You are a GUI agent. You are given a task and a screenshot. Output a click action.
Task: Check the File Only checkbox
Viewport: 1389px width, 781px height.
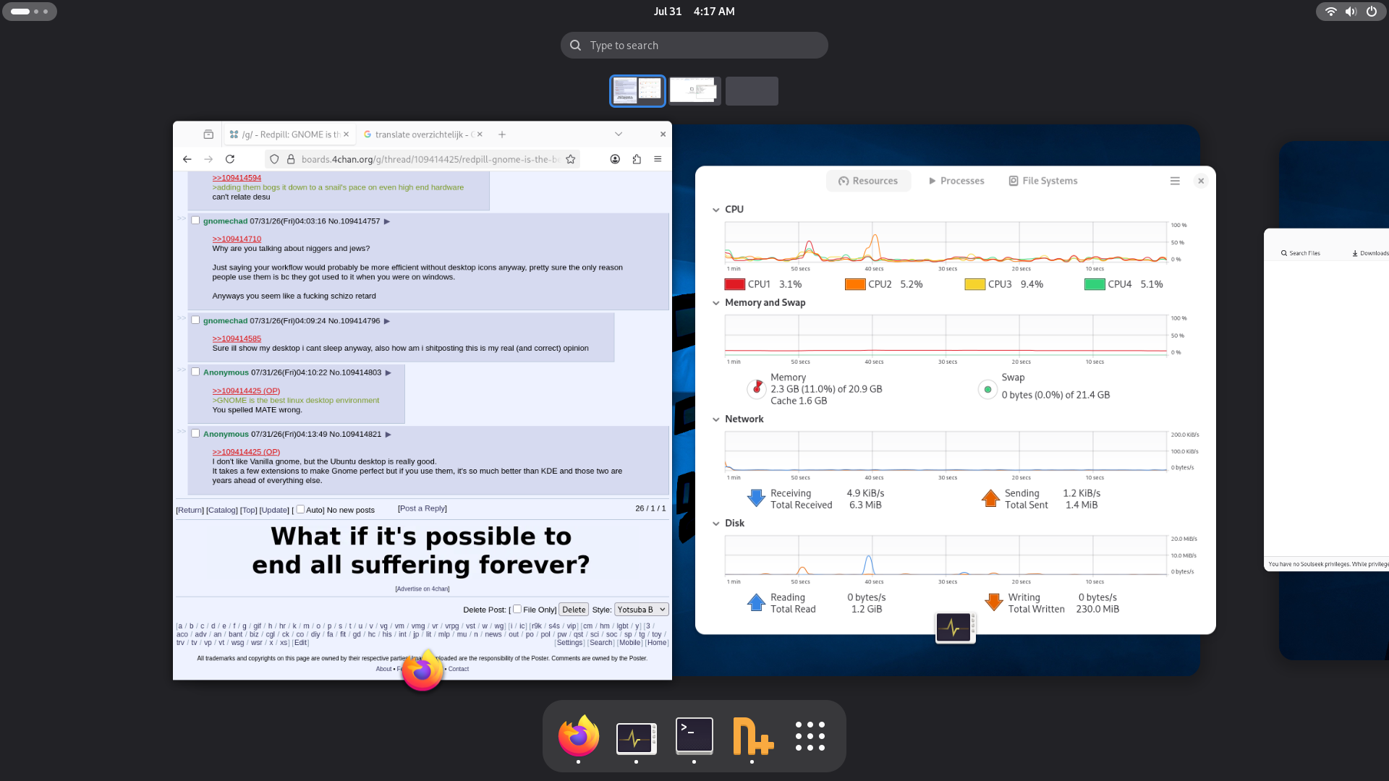tap(517, 609)
